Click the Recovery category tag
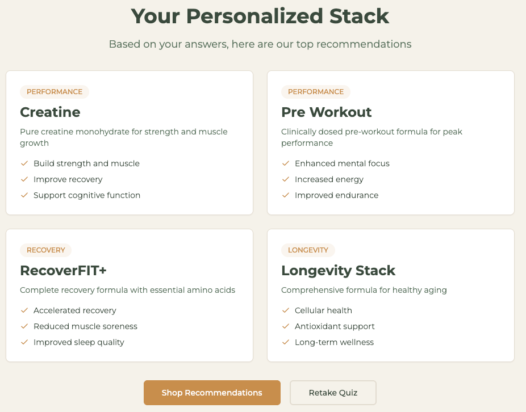Image resolution: width=526 pixels, height=412 pixels. tap(46, 250)
